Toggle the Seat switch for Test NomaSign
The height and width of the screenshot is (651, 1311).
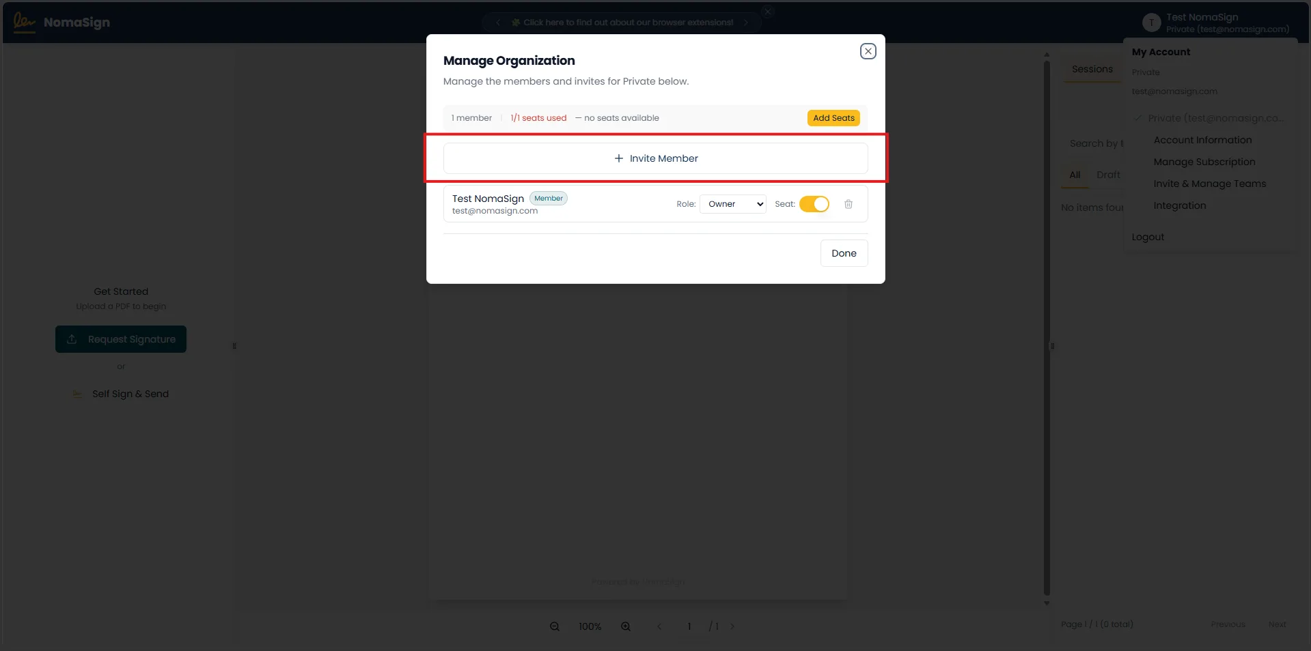(814, 204)
